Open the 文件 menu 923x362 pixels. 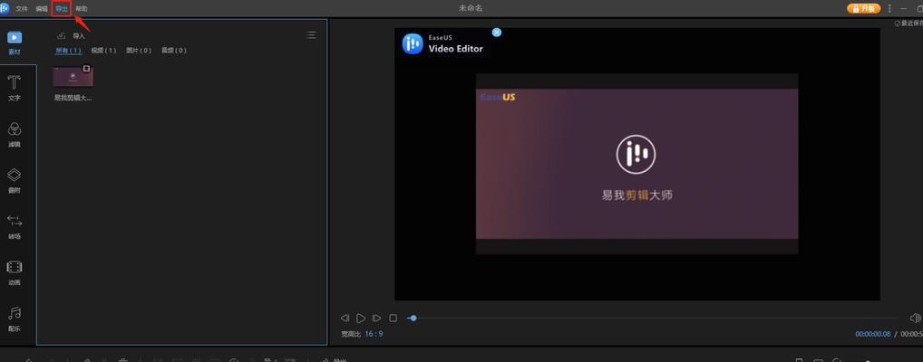point(22,9)
